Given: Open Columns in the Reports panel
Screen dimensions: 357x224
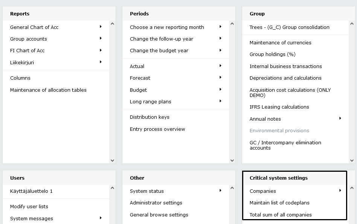Looking at the screenshot, I should click(20, 78).
